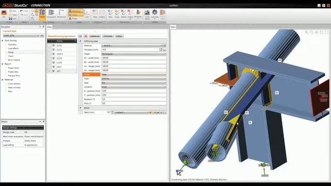Click the Thickness input field

(x=130, y=50)
